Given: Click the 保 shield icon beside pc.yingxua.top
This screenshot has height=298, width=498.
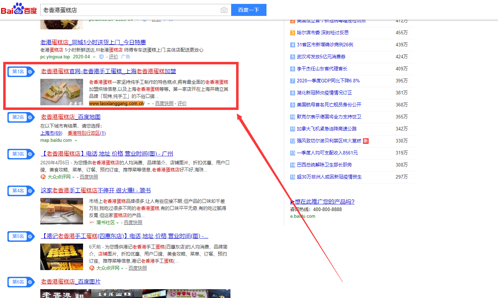Looking at the screenshot, I should pyautogui.click(x=101, y=57).
